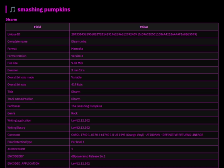Select the 'AUDIOCOUNT' field cell
224x168 pixels.
(x=38, y=149)
